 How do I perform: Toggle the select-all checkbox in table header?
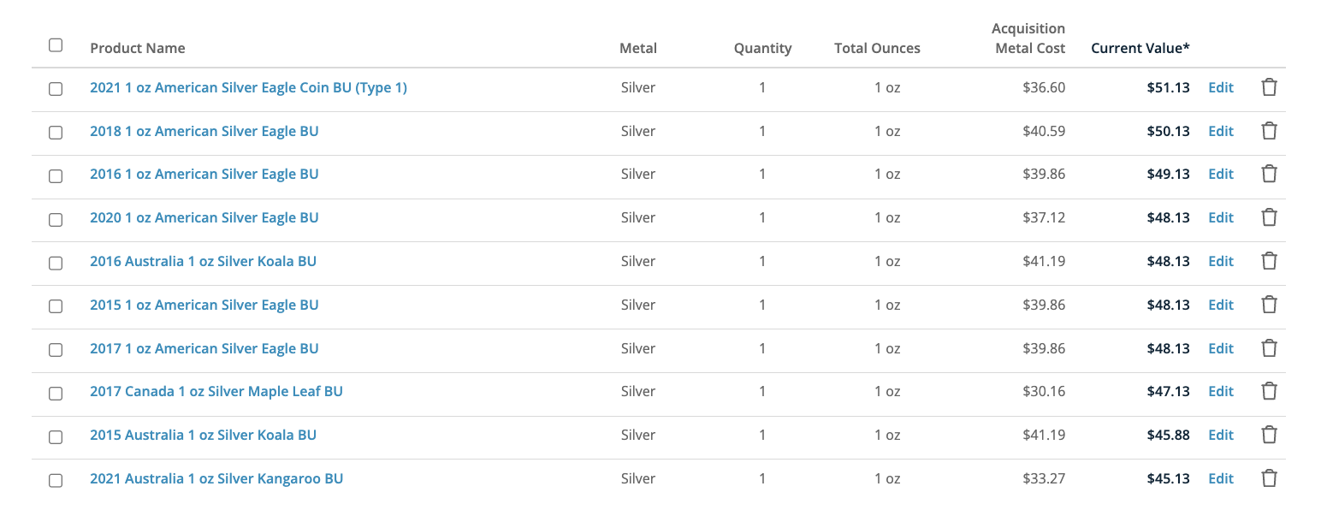(x=56, y=45)
